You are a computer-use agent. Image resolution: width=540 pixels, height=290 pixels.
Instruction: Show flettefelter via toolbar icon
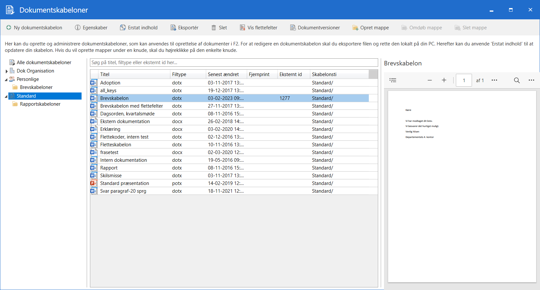click(x=242, y=28)
